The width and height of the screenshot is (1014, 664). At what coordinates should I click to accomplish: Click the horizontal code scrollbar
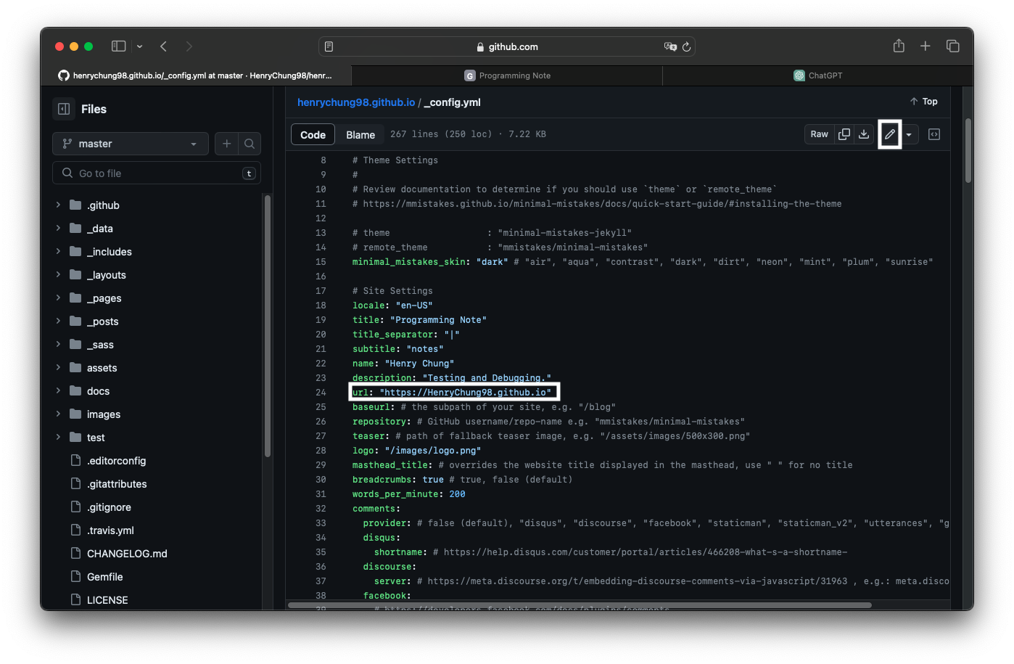(580, 604)
